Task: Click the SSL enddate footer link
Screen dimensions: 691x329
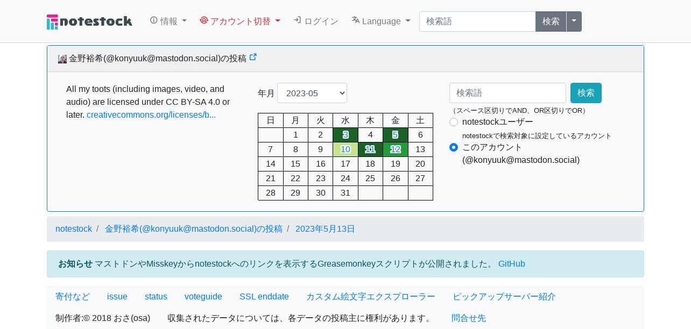Action: 264,297
